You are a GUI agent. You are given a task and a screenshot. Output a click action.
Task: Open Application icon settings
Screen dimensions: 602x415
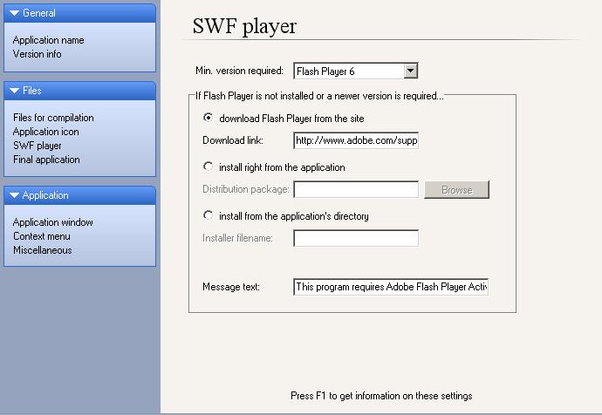46,132
